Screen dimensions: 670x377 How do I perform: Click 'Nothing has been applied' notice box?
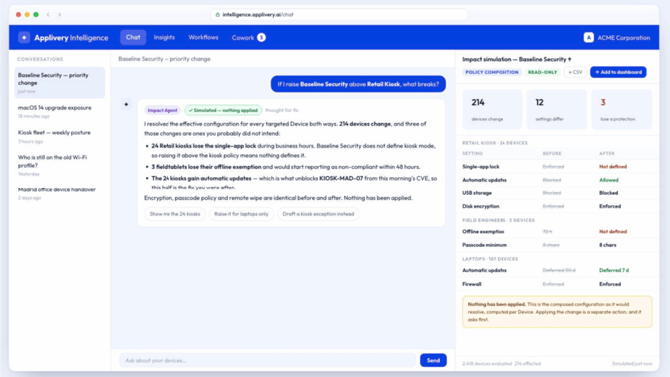pos(556,312)
